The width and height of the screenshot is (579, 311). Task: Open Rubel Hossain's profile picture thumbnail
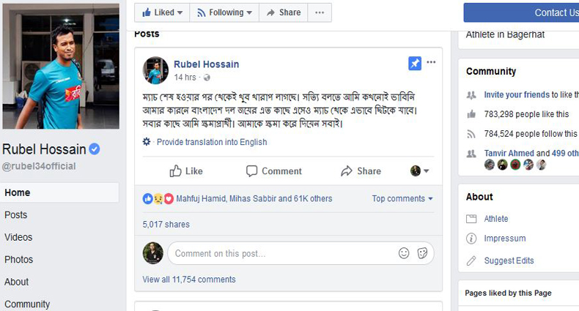pos(155,70)
